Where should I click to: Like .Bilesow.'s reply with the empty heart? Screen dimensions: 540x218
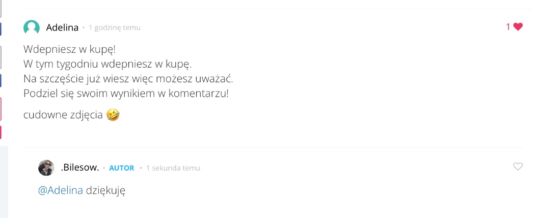[x=518, y=166]
